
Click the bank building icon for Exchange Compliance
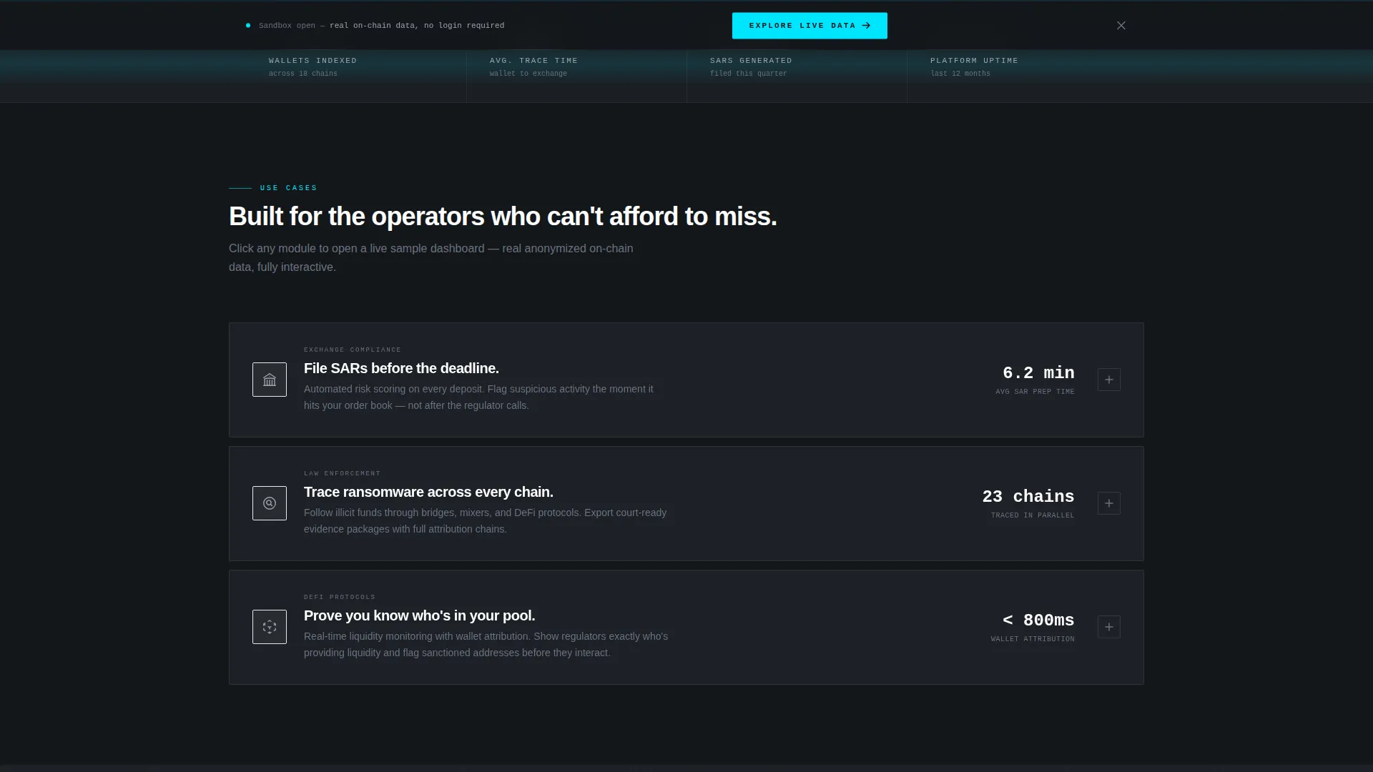[x=270, y=380]
